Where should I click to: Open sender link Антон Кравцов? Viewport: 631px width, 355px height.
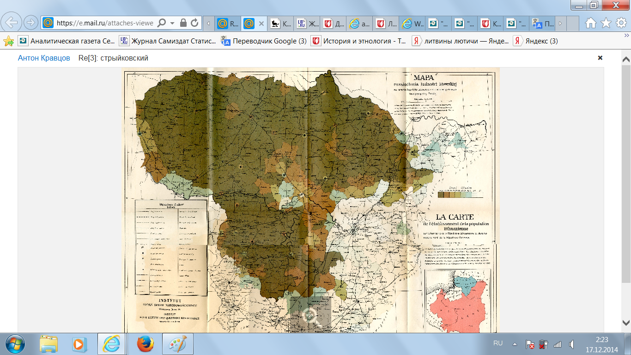pos(44,58)
